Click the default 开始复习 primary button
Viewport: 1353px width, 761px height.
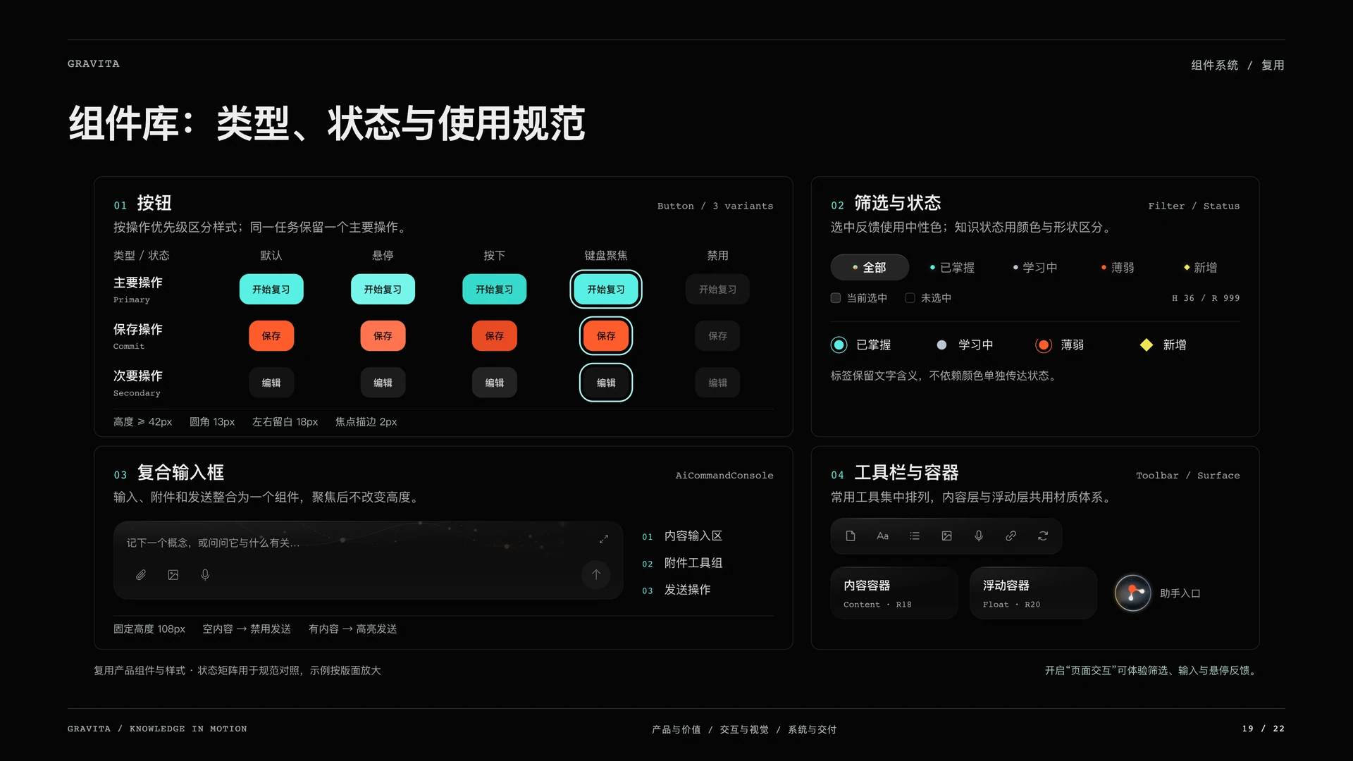pyautogui.click(x=271, y=290)
